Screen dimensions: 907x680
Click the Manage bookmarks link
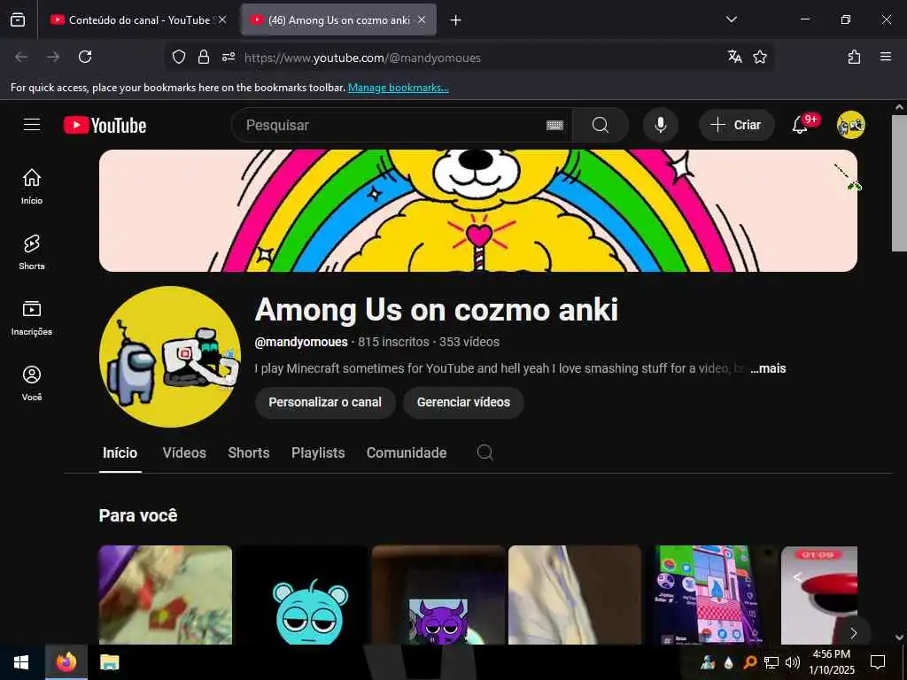[x=398, y=88]
